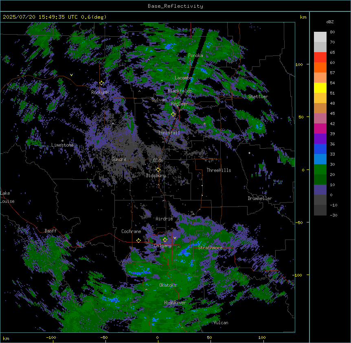The width and height of the screenshot is (351, 343).
Task: Pick the bright green 30 dBZ legend swatch
Action: (320, 169)
